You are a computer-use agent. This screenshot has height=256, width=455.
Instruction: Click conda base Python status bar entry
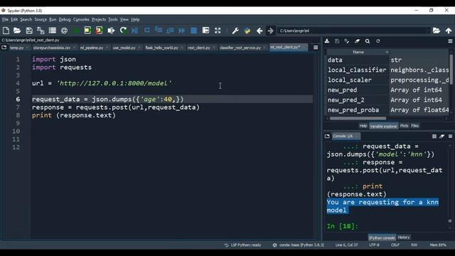[x=299, y=245]
